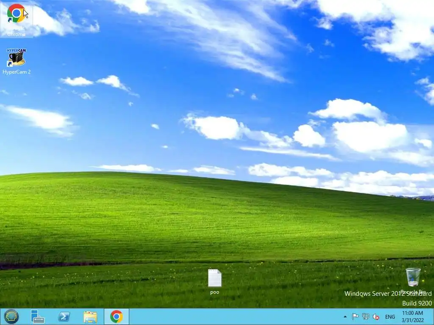This screenshot has height=325, width=434.
Task: Launch Windows PowerShell from the taskbar
Action: click(64, 317)
